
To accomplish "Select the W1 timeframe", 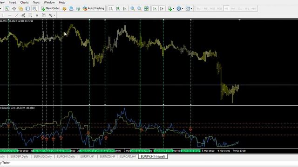I will pos(247,9).
